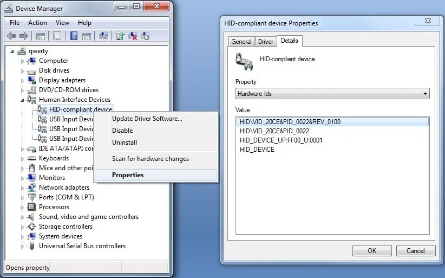The height and width of the screenshot is (278, 445).
Task: Choose Scan for hardware changes in context menu
Action: click(x=156, y=159)
